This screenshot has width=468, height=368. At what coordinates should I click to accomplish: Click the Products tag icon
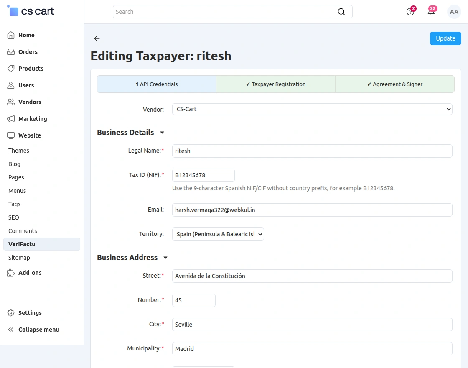11,69
